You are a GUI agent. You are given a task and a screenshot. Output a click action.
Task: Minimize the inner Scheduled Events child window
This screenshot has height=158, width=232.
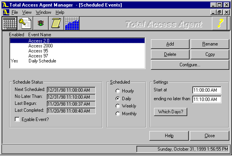213,12
